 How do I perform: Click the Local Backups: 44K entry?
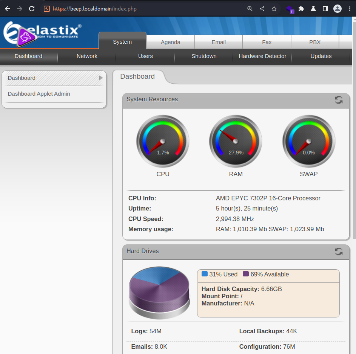[268, 331]
